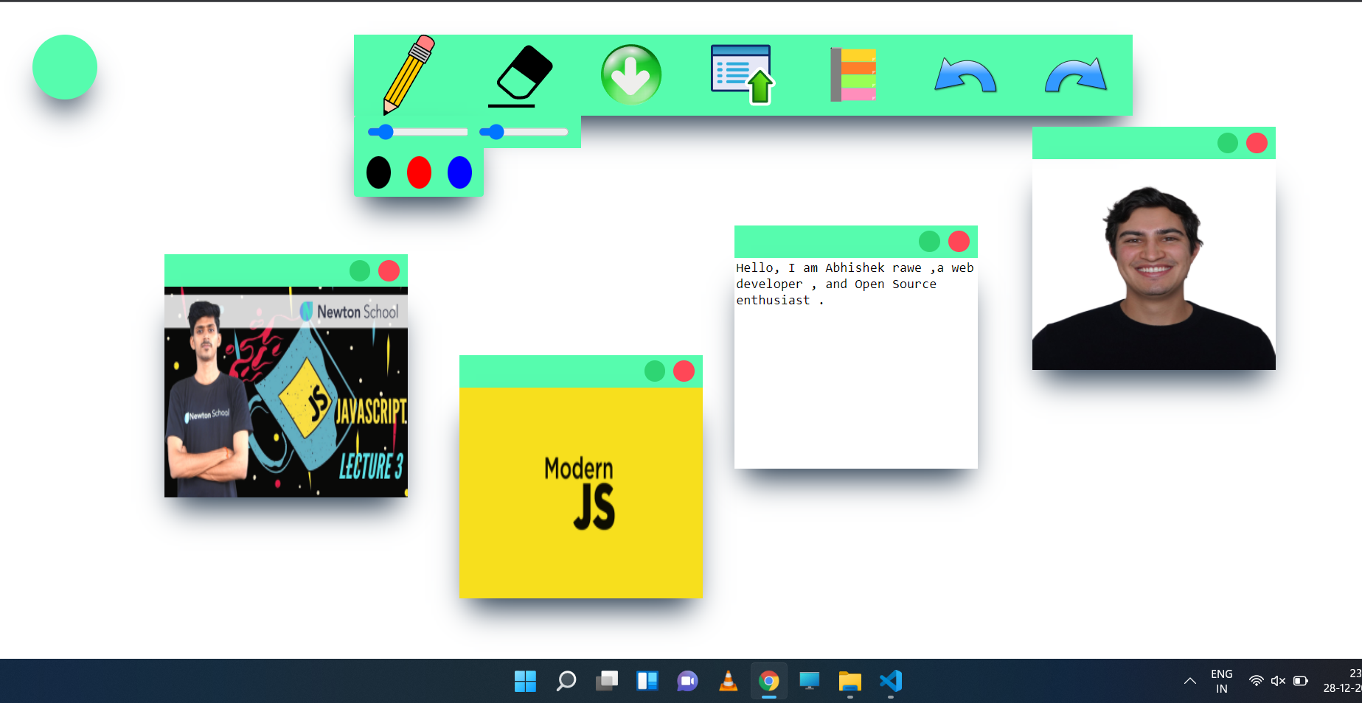Minimize the Newton School image note
Viewport: 1362px width, 703px height.
pos(360,270)
